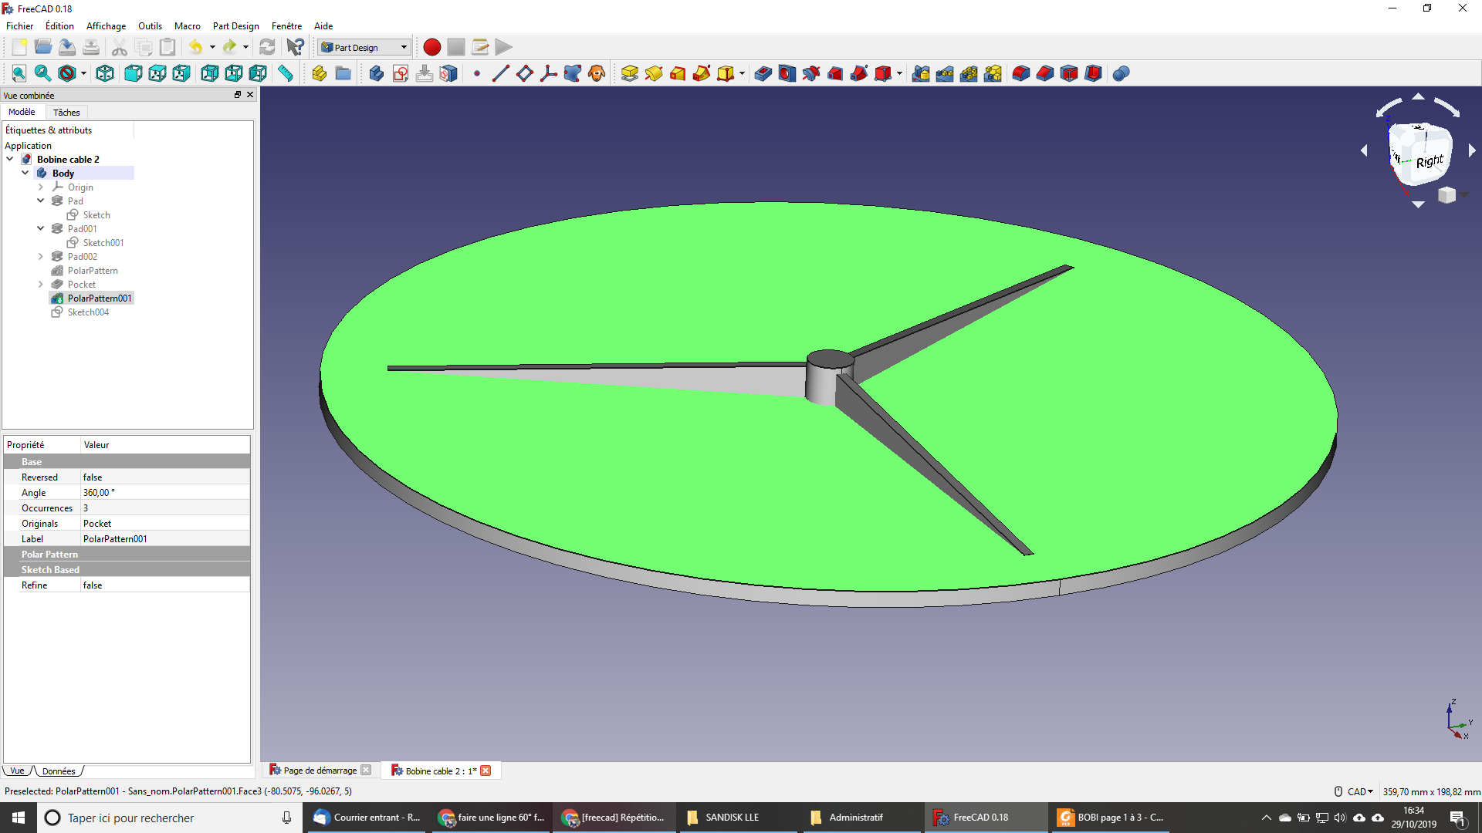Open Courrier entrant from the taskbar
The width and height of the screenshot is (1482, 833).
click(x=367, y=818)
